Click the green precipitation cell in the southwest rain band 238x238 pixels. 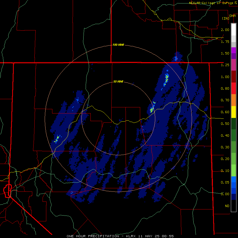click(x=57, y=139)
